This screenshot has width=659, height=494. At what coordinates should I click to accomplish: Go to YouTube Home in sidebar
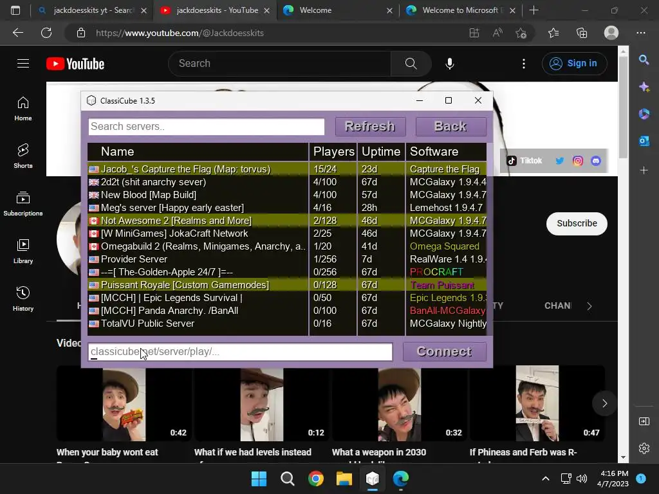point(23,109)
